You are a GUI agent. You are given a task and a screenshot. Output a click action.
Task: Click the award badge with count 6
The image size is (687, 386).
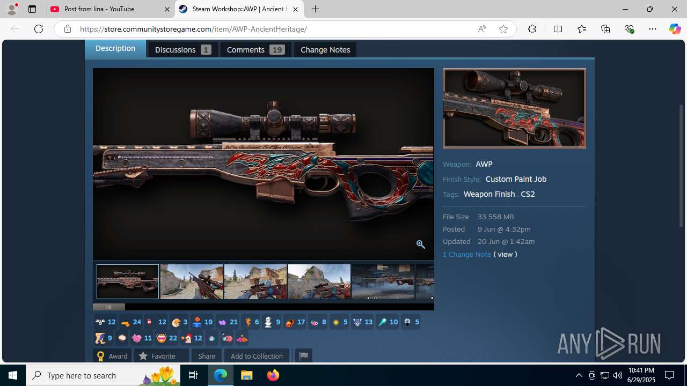point(251,322)
